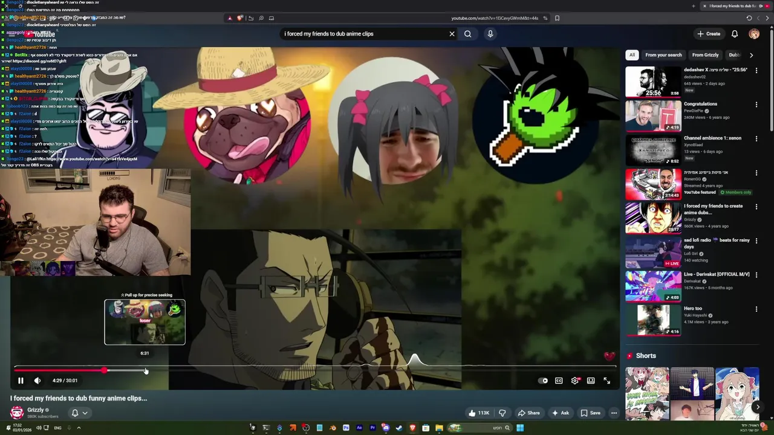Click the seek preview thumbnail above progress bar
774x435 pixels.
click(145, 322)
